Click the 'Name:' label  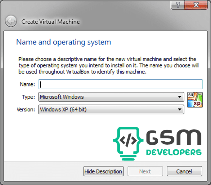tap(27, 84)
